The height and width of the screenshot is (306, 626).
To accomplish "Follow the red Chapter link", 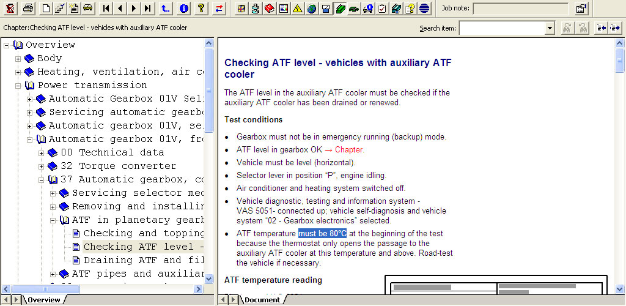I will pos(349,150).
